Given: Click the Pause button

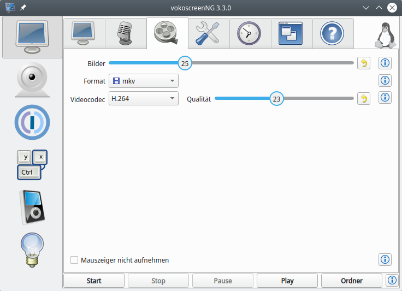Looking at the screenshot, I should click(223, 281).
